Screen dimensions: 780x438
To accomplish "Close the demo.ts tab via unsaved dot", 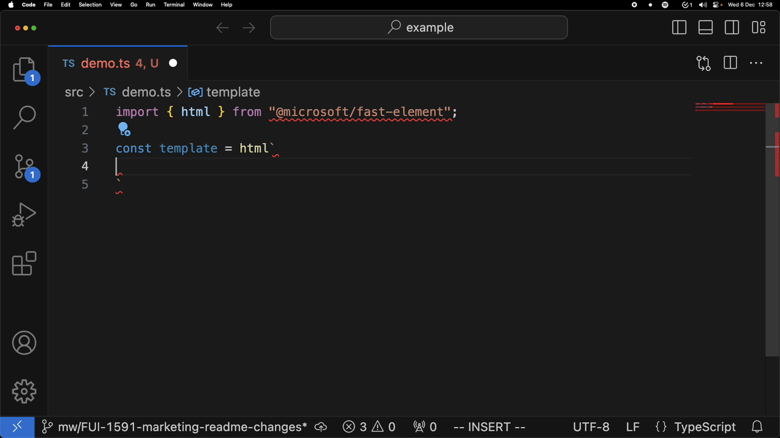I will 173,63.
